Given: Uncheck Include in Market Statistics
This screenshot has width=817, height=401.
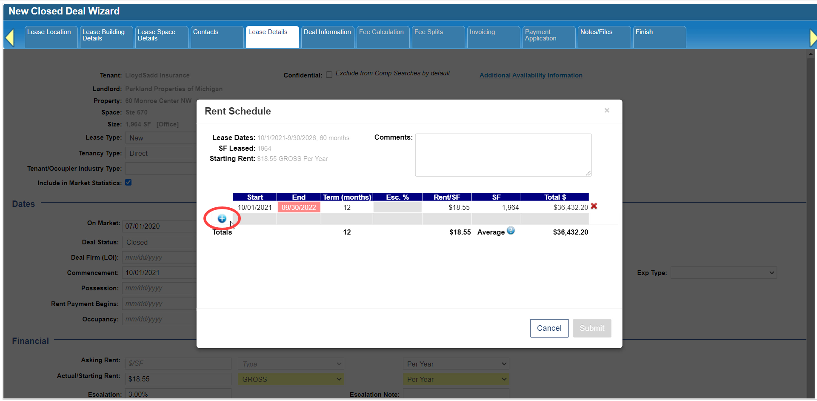Looking at the screenshot, I should pos(128,183).
